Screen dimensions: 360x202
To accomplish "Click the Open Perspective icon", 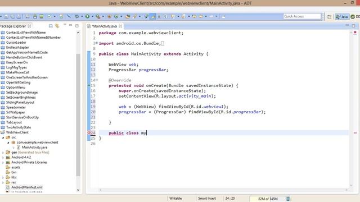I will (329, 16).
